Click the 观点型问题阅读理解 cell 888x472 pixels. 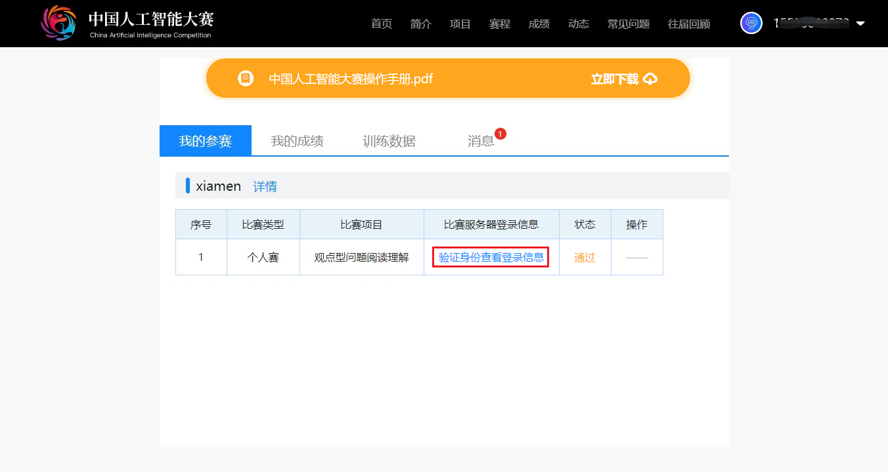point(362,257)
